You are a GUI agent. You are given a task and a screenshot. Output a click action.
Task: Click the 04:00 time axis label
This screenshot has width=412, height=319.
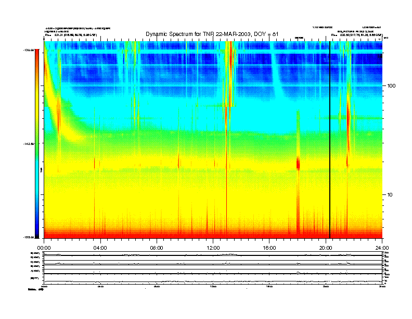point(100,248)
